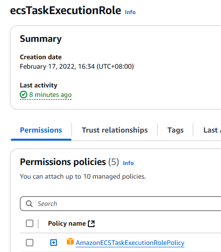Select the partially visible Last Accessed tab
221x252 pixels.
tap(212, 130)
